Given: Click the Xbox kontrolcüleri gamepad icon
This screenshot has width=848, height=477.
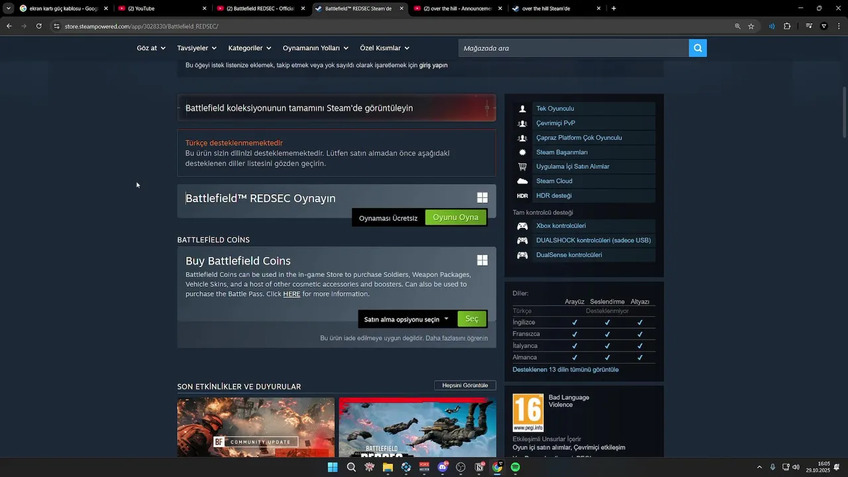Looking at the screenshot, I should [x=523, y=226].
